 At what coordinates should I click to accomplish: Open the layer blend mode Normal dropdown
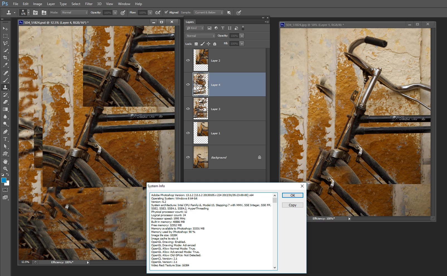click(x=200, y=36)
